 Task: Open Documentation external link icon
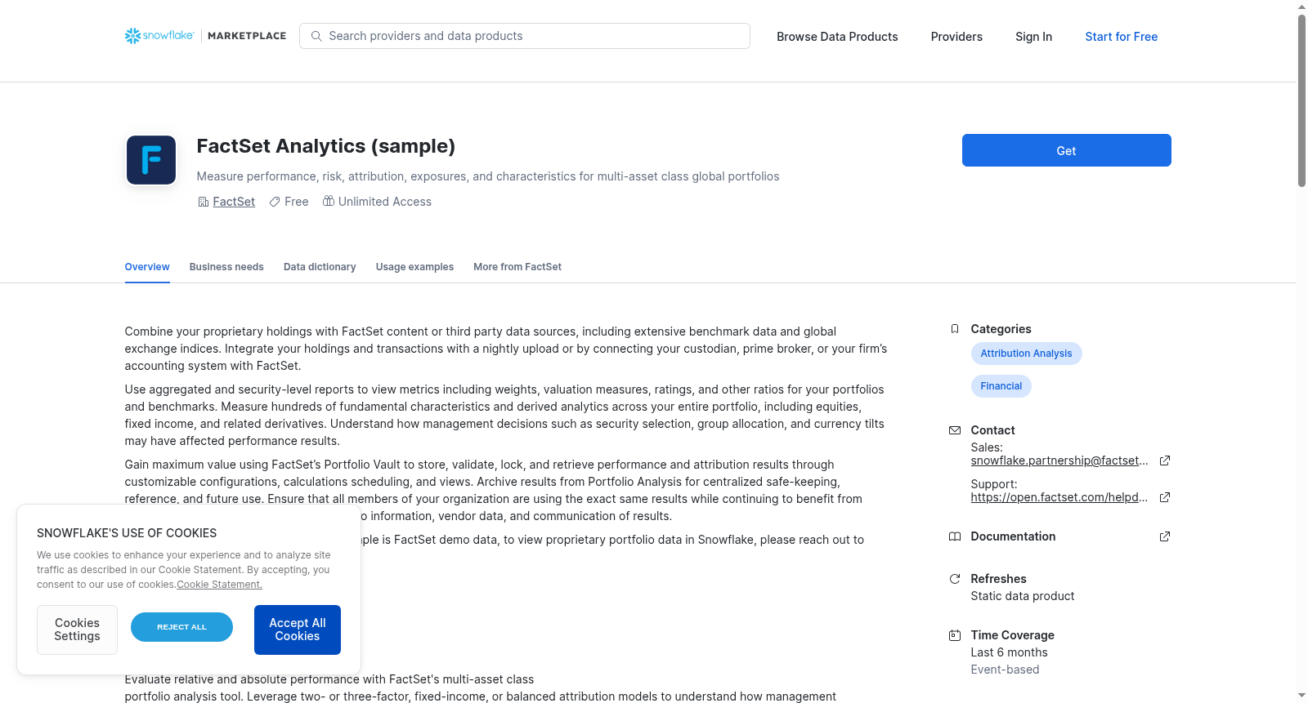1165,536
